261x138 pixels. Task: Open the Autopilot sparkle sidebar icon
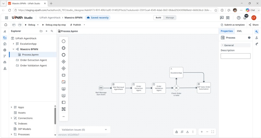tap(5, 32)
